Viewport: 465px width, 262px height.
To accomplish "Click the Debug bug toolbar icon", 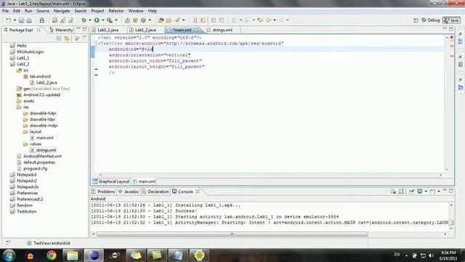I will [84, 20].
